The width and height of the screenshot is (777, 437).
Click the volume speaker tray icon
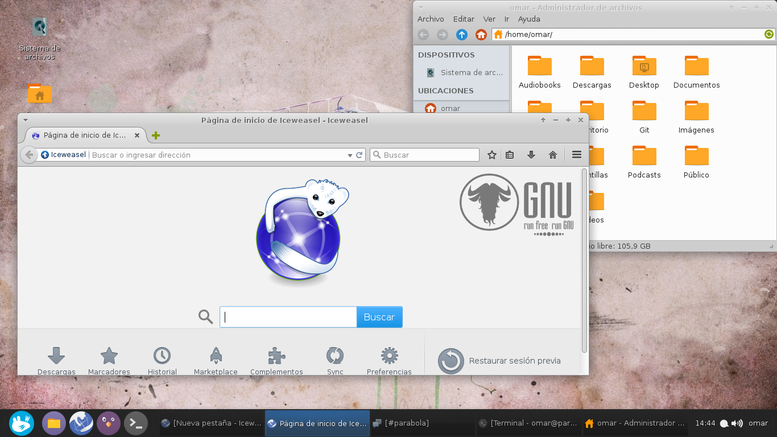737,423
